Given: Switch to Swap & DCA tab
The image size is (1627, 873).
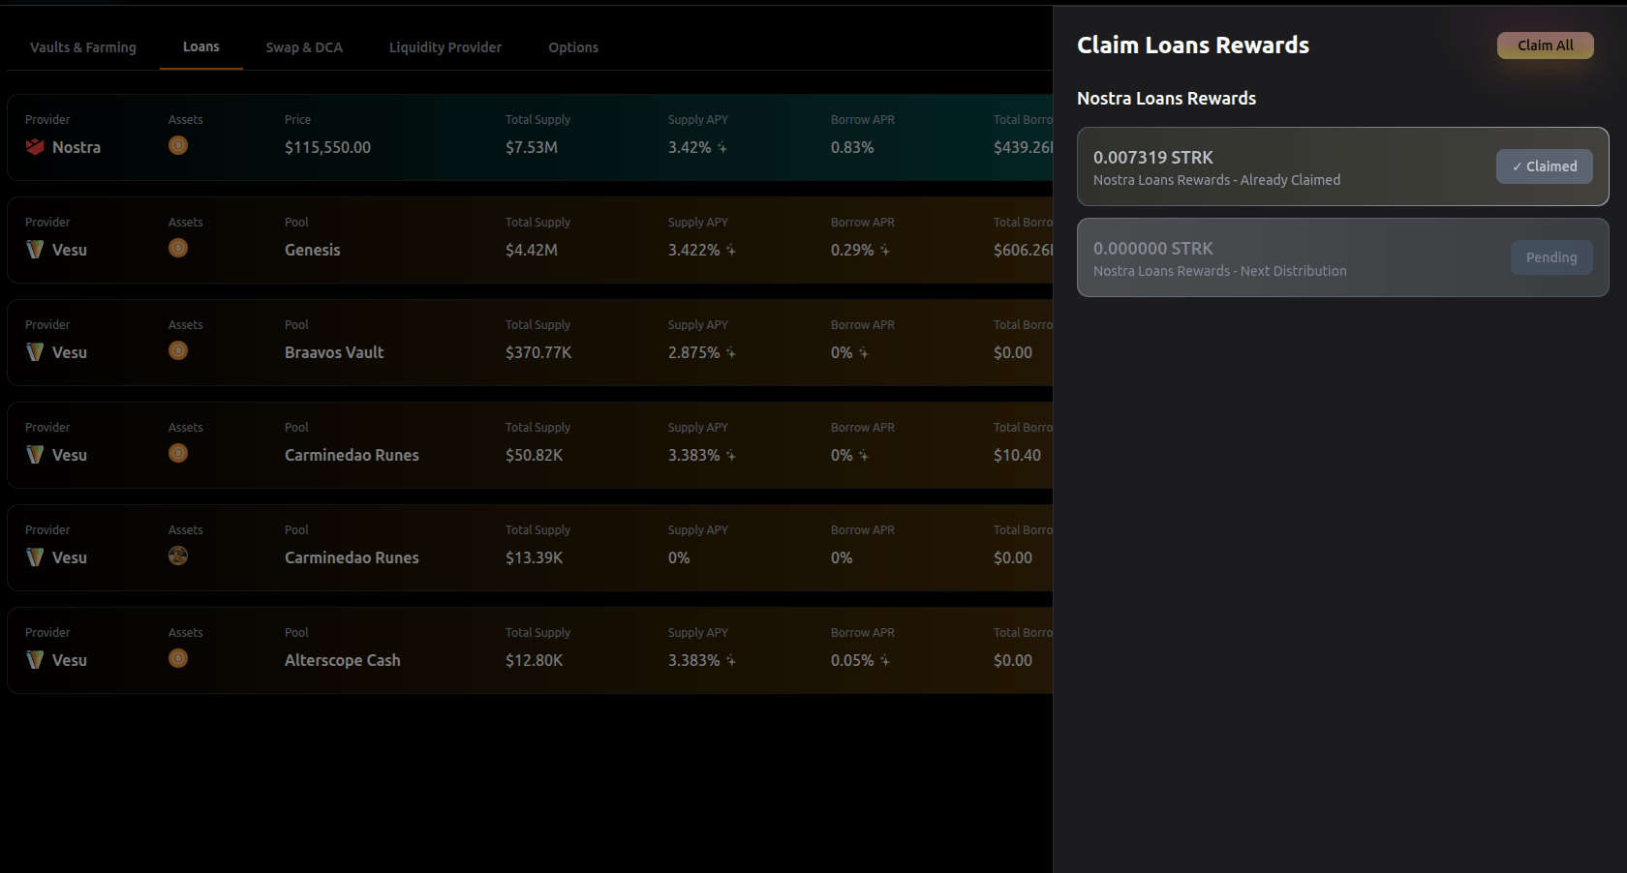Looking at the screenshot, I should coord(304,47).
